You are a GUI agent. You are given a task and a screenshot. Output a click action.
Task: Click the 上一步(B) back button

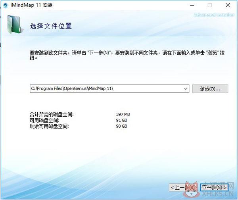[x=183, y=188]
